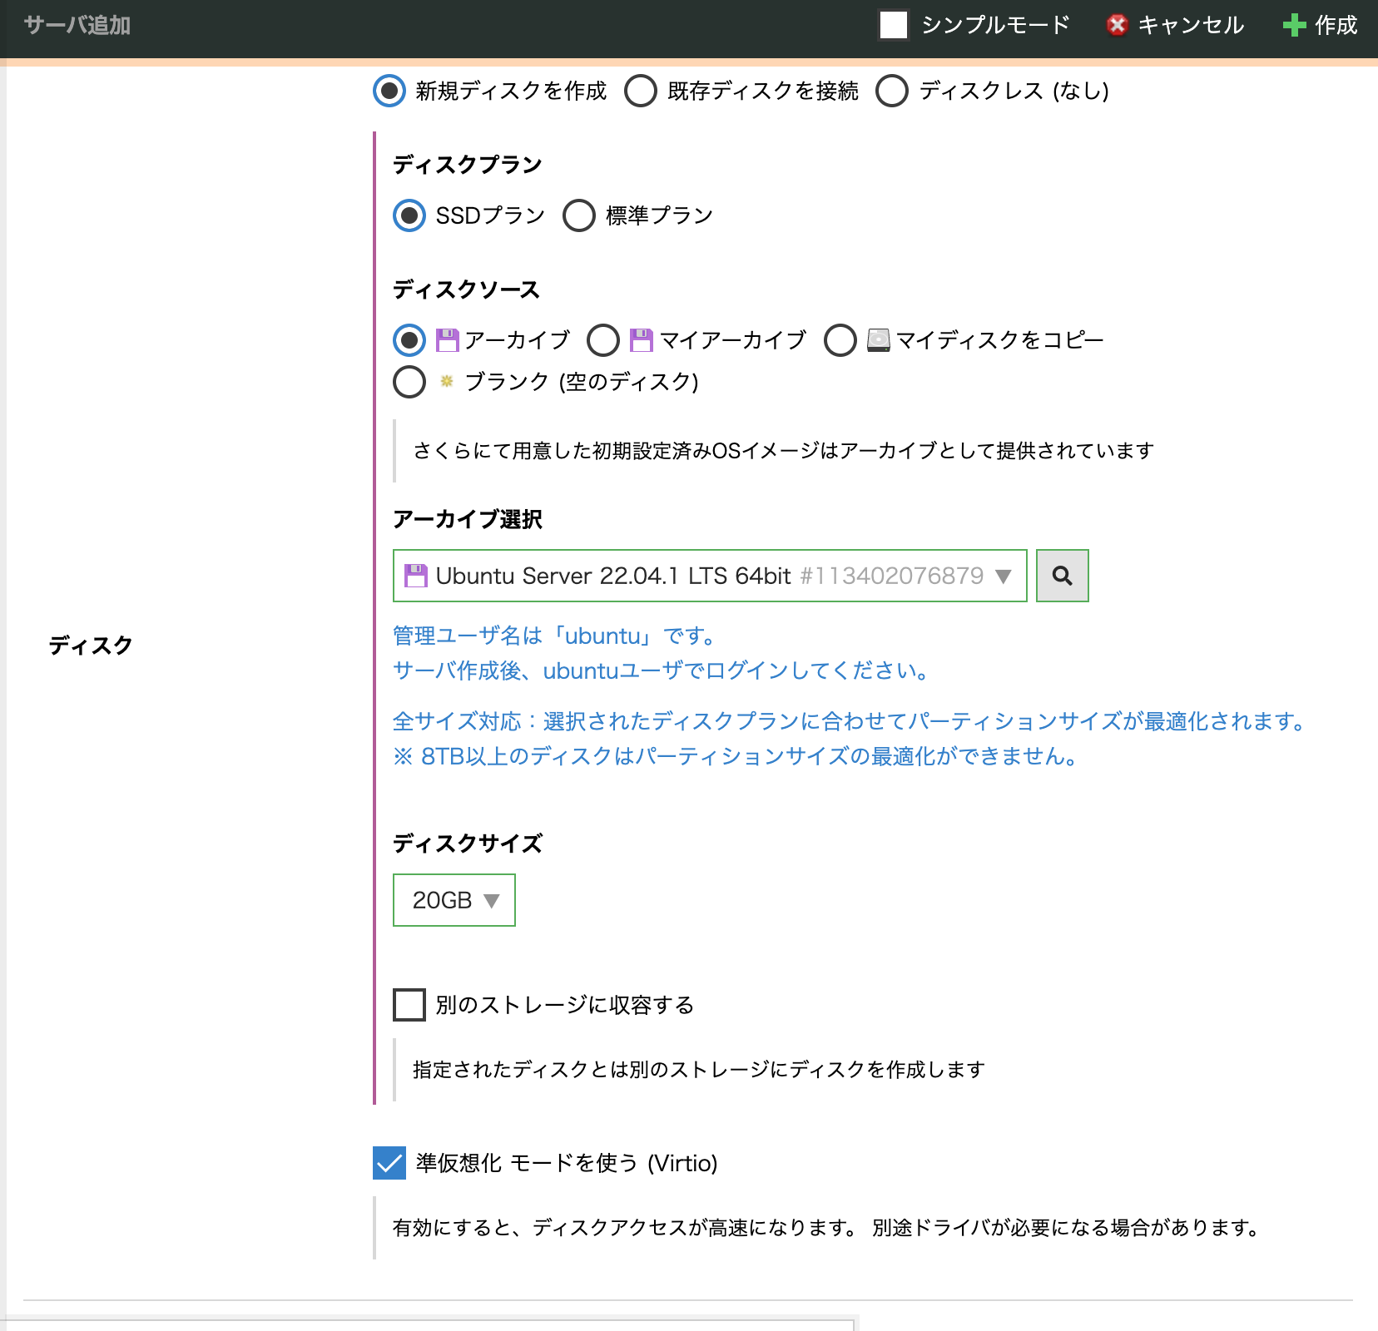
Task: Click the magnifier icon to search archives
Action: [x=1062, y=575]
